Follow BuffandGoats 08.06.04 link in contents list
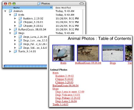The image size is (134, 110). tap(65, 85)
